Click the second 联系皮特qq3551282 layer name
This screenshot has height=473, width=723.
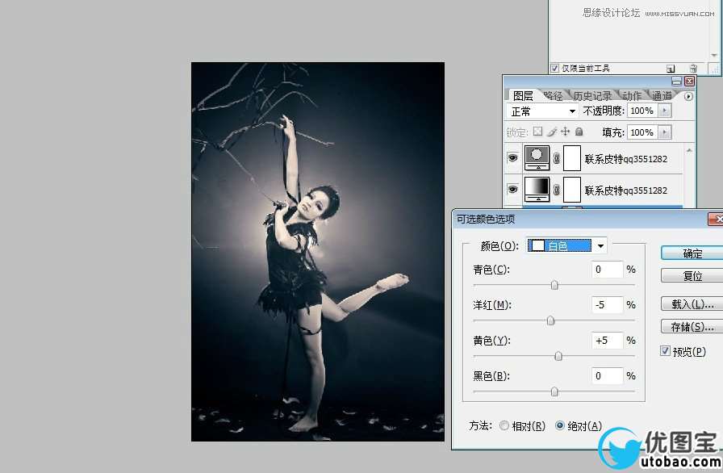tap(625, 190)
